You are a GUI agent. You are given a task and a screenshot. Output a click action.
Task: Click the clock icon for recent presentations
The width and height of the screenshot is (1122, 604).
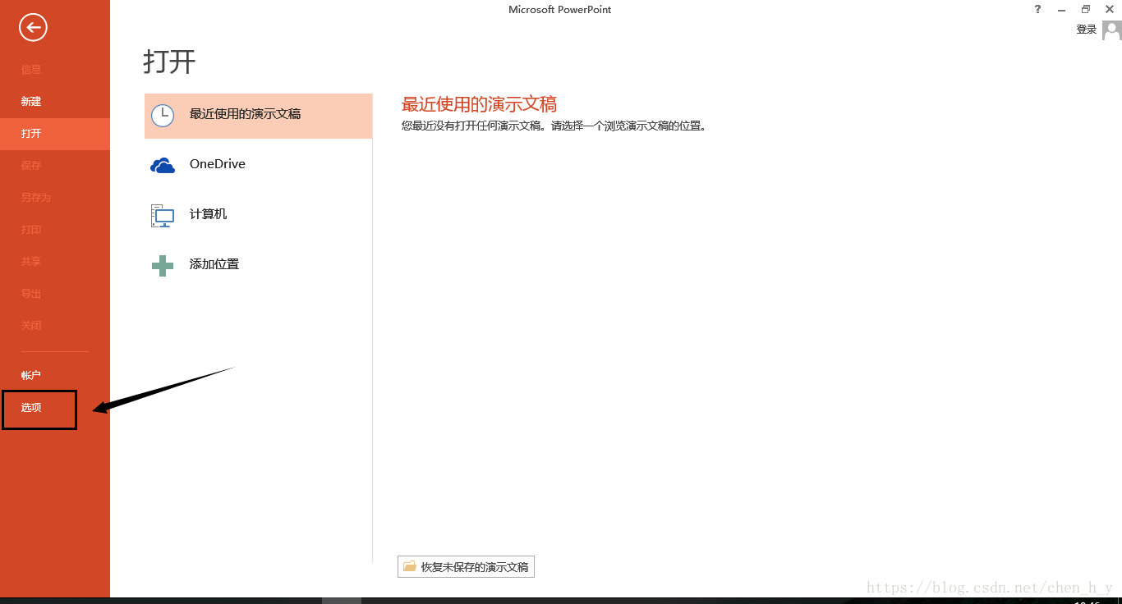click(163, 116)
